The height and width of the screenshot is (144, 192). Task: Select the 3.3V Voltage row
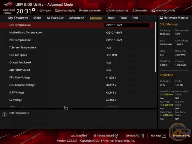coord(76,93)
